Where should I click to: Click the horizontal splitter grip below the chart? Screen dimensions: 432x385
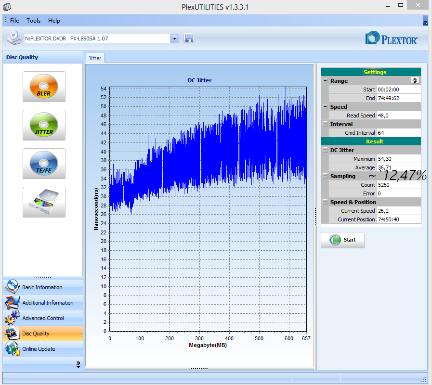tap(199, 369)
